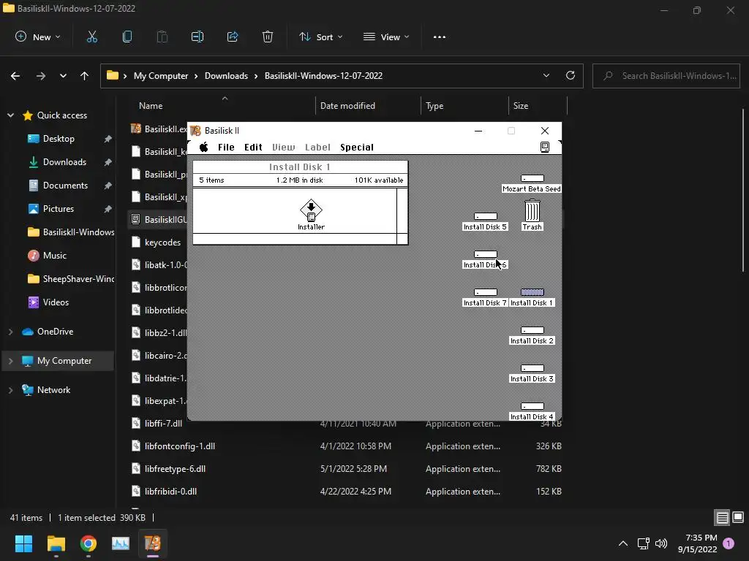
Task: Open Pictures in Quick access
Action: coord(59,209)
